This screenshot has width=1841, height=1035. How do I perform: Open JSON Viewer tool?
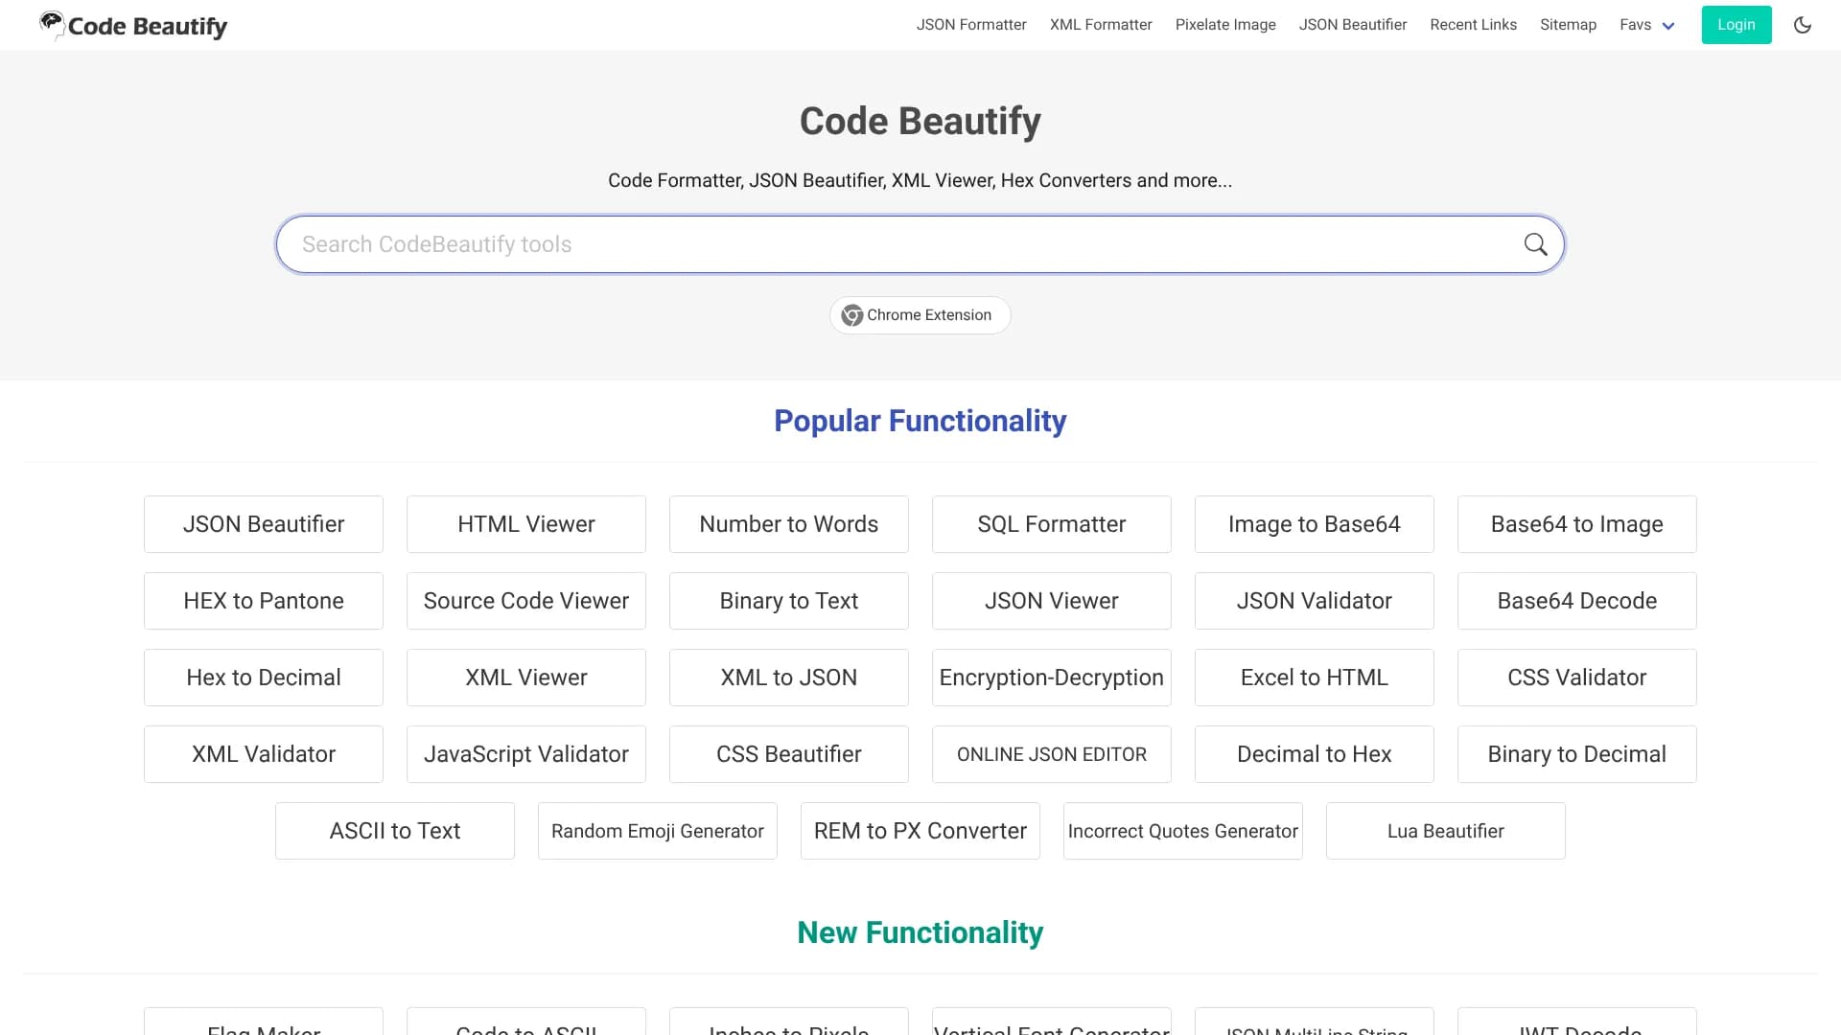(1052, 601)
